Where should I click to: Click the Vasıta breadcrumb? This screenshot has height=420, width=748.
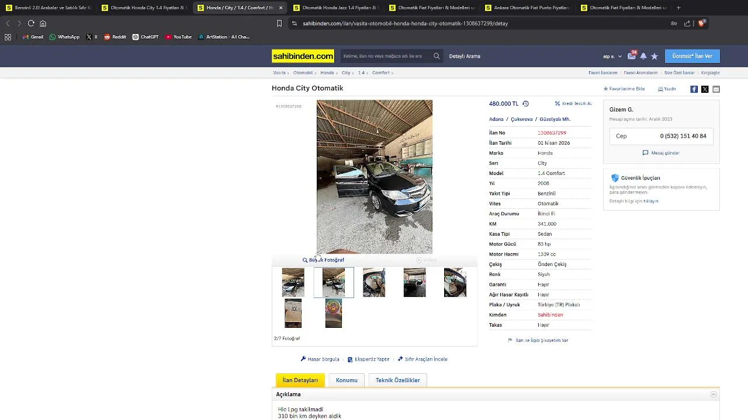pos(279,73)
